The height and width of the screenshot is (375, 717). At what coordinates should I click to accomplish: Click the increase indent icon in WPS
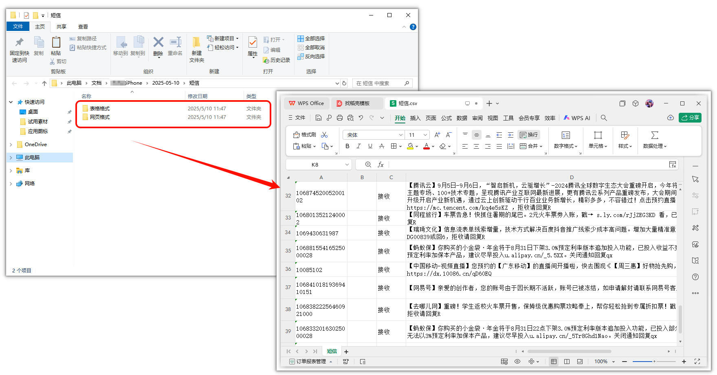(x=510, y=135)
